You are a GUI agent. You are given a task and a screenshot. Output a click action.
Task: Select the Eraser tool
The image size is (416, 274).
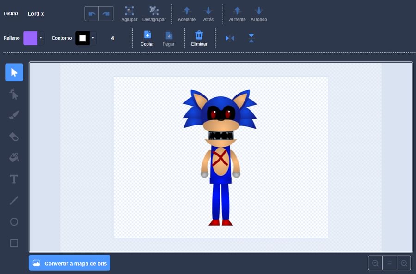tap(14, 136)
